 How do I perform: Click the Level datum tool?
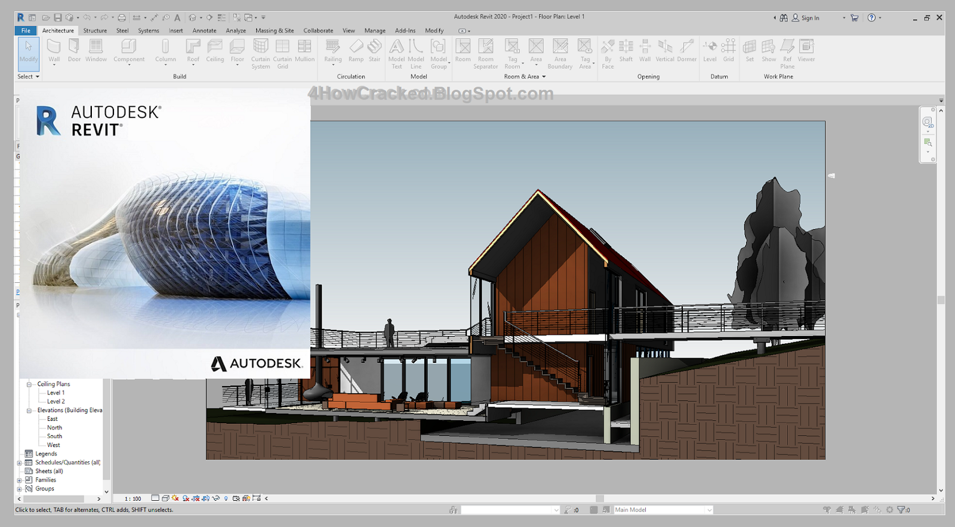(710, 51)
